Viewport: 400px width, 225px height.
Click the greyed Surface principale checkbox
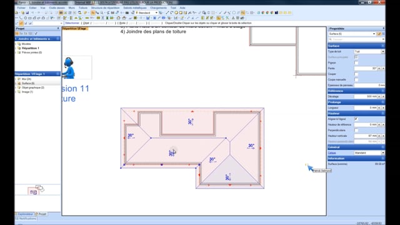click(356, 57)
